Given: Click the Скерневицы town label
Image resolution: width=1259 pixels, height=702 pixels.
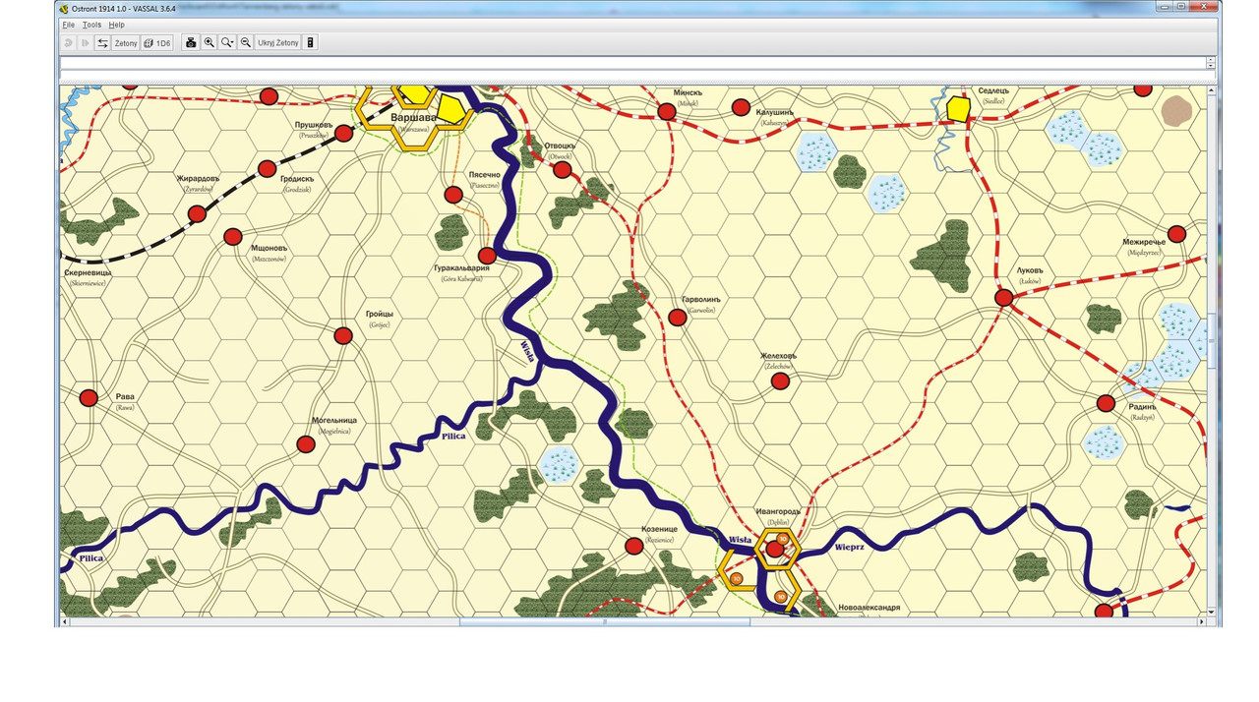Looking at the screenshot, I should tap(88, 272).
